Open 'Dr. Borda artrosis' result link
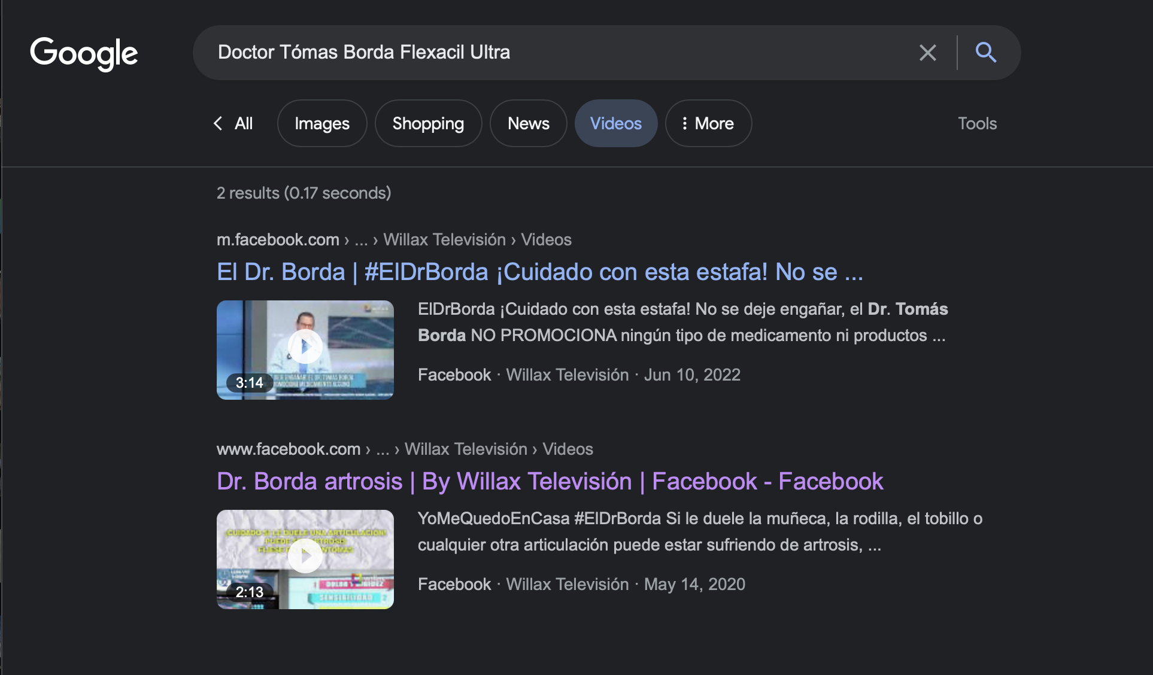Image resolution: width=1153 pixels, height=675 pixels. (x=550, y=482)
